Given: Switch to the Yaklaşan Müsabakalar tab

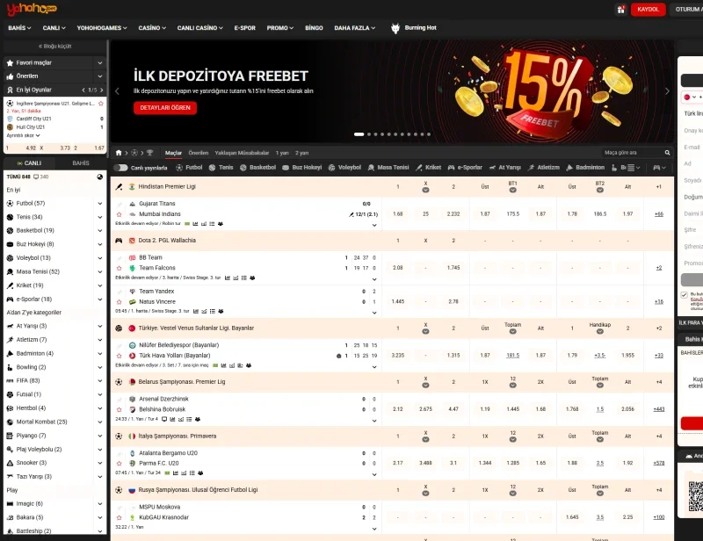Looking at the screenshot, I should pos(242,153).
